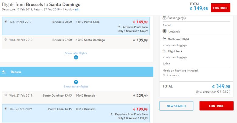
Task: Click the Flight back plane icon
Action: pos(164,51)
